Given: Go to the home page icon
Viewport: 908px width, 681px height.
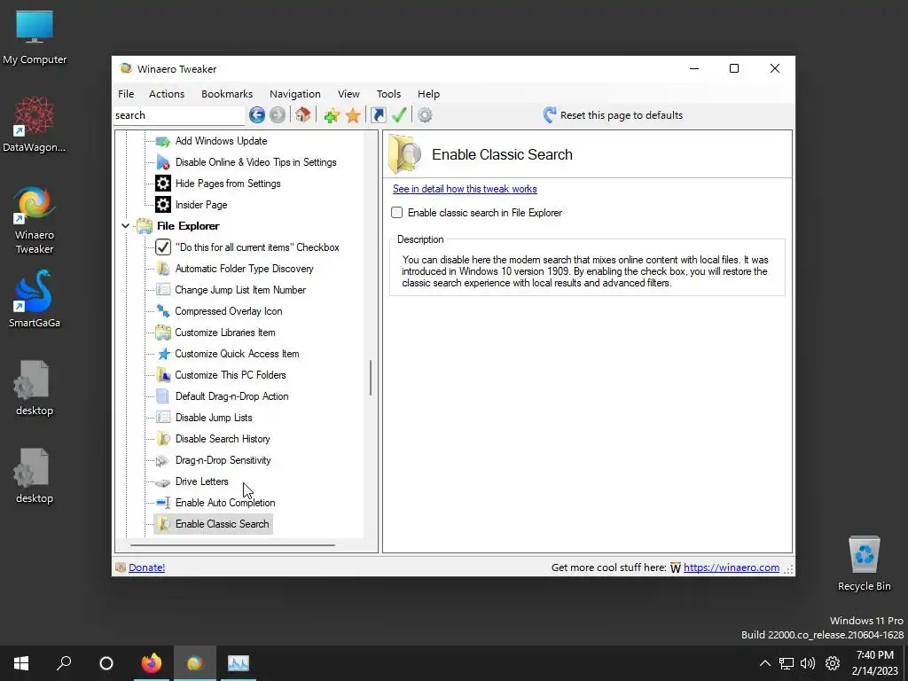Looking at the screenshot, I should [x=303, y=114].
